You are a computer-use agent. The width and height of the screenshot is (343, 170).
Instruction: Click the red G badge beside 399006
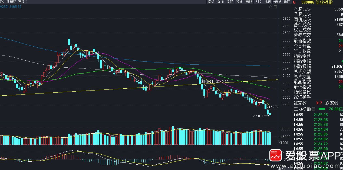(294, 2)
